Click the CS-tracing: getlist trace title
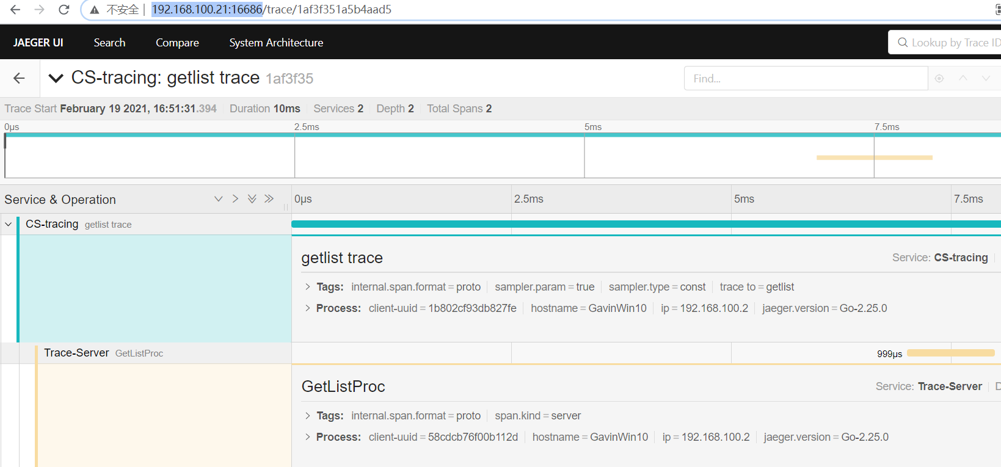Screen dimensions: 1001x467 (x=166, y=78)
